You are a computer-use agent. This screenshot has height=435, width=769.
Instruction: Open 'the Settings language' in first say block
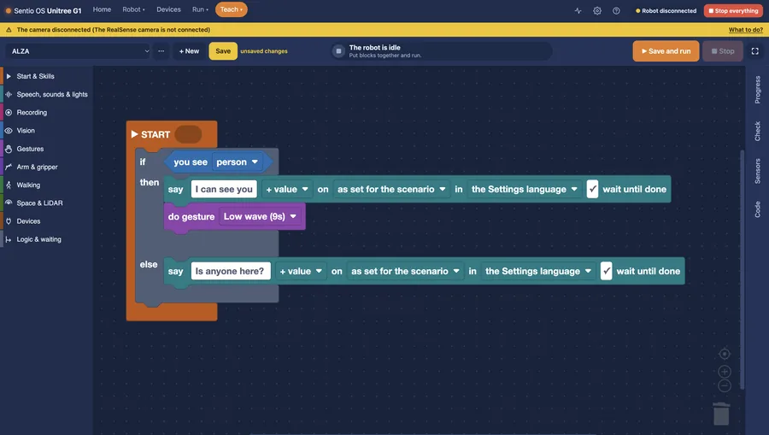(525, 190)
